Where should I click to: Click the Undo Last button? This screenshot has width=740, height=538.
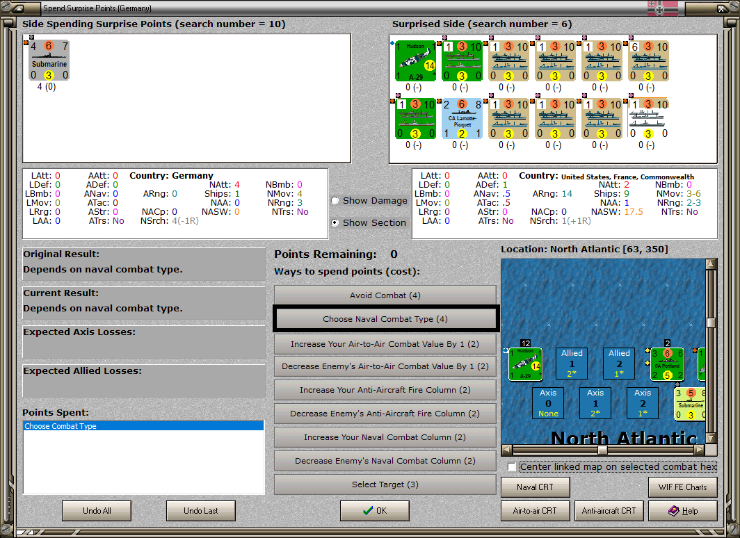point(201,511)
